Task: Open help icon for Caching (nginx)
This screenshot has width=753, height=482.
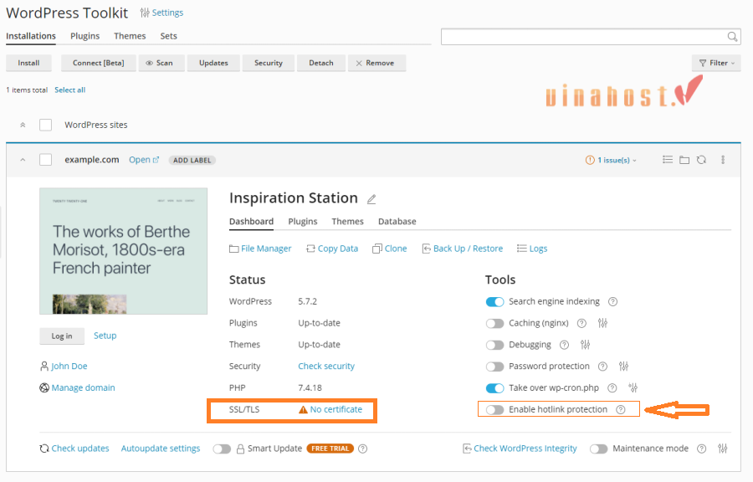Action: [581, 323]
